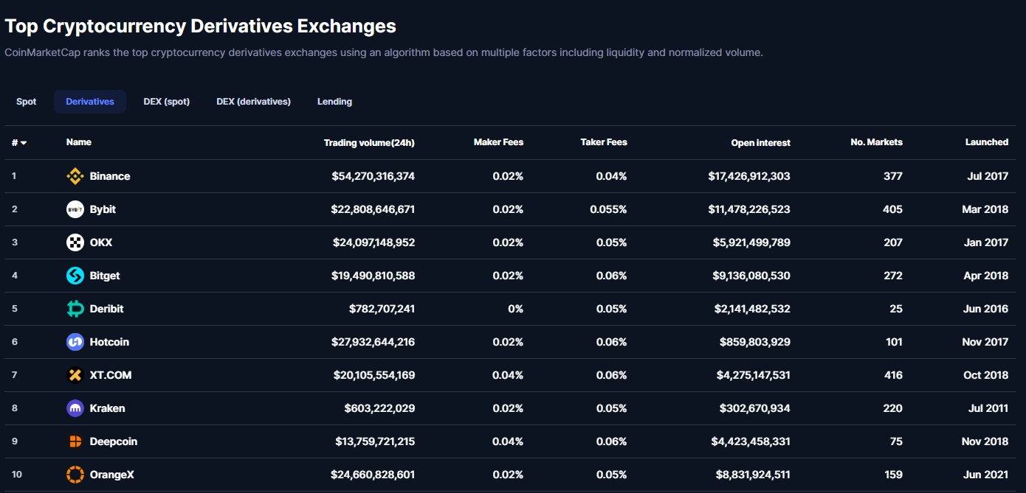Select the Hotcoin logo
This screenshot has height=493, width=1026.
(75, 342)
